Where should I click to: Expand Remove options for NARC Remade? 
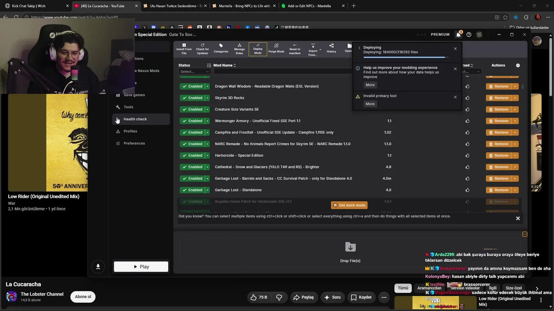pyautogui.click(x=515, y=144)
